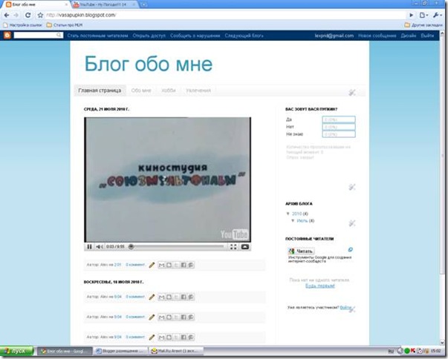
Task: Open the Хобби page tab
Action: click(169, 90)
